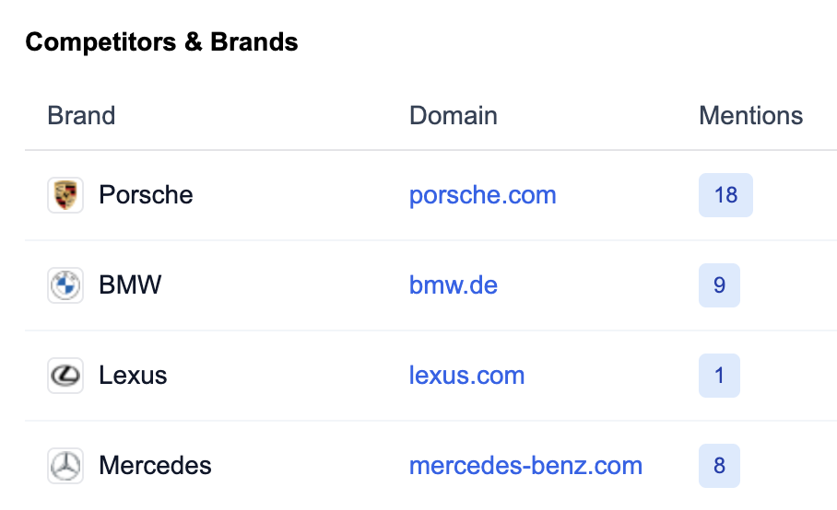Click the Porsche mentions badge showing 18
Screen dimensions: 837x510
click(725, 195)
